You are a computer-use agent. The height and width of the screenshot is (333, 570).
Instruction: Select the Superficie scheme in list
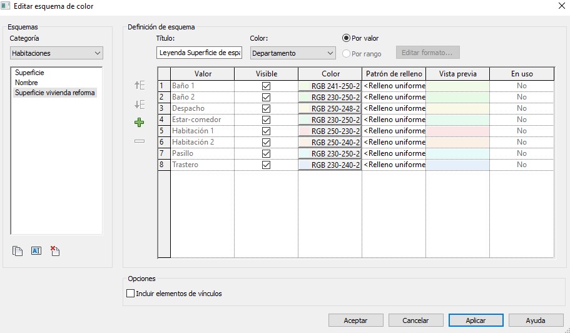tap(29, 73)
